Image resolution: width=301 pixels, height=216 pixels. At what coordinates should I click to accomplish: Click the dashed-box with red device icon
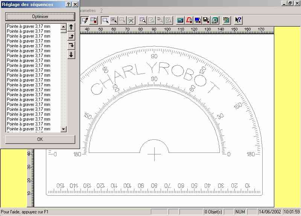pyautogui.click(x=93, y=20)
